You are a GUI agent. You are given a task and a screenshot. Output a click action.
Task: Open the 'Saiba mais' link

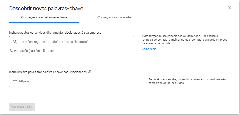tap(149, 49)
